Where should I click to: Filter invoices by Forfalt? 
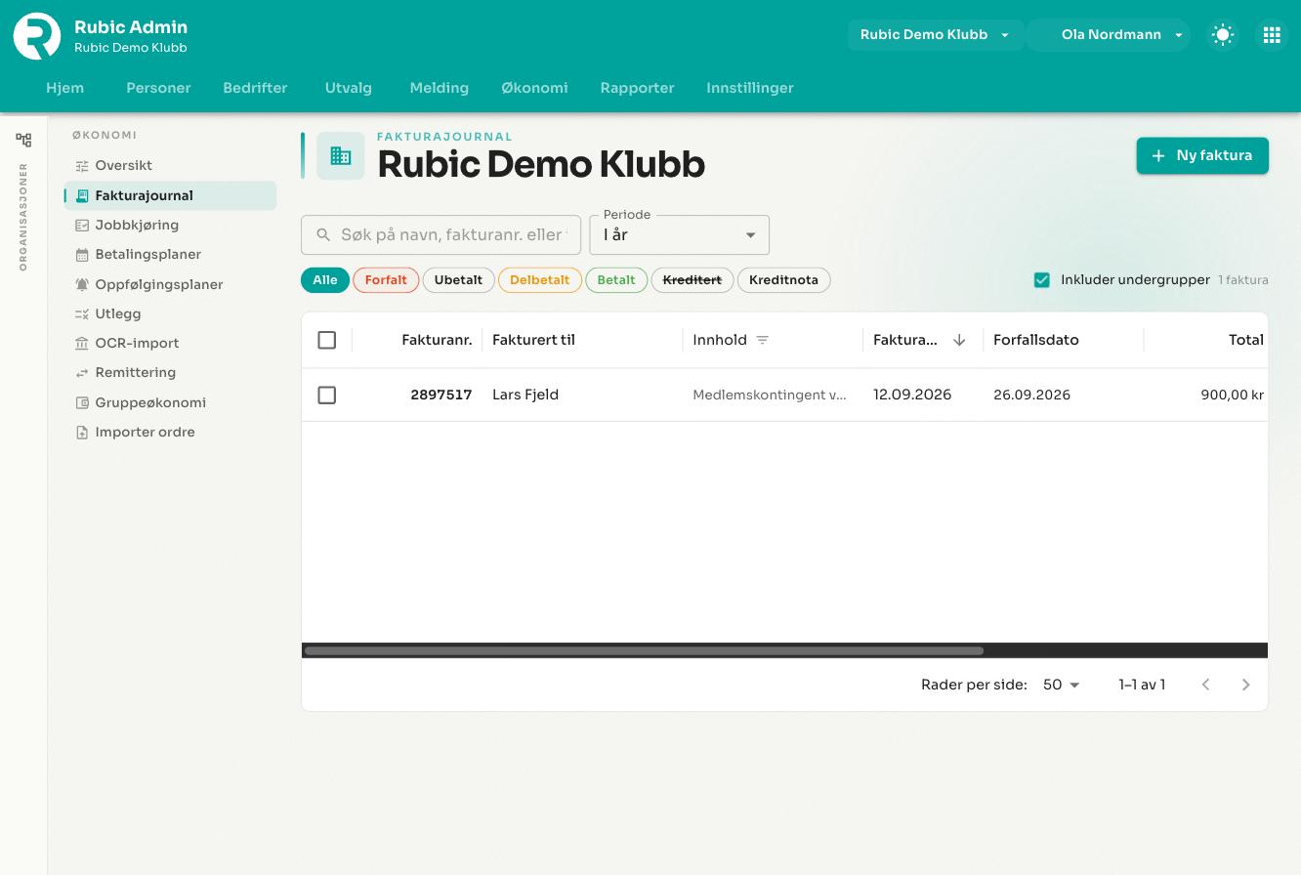pos(386,280)
